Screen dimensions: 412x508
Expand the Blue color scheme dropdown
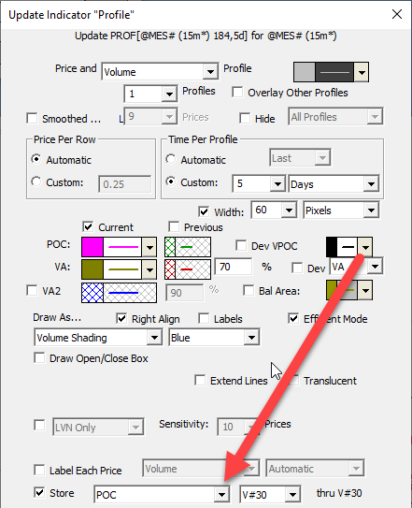[251, 338]
